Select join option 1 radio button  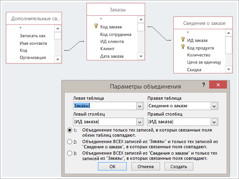(x=70, y=130)
